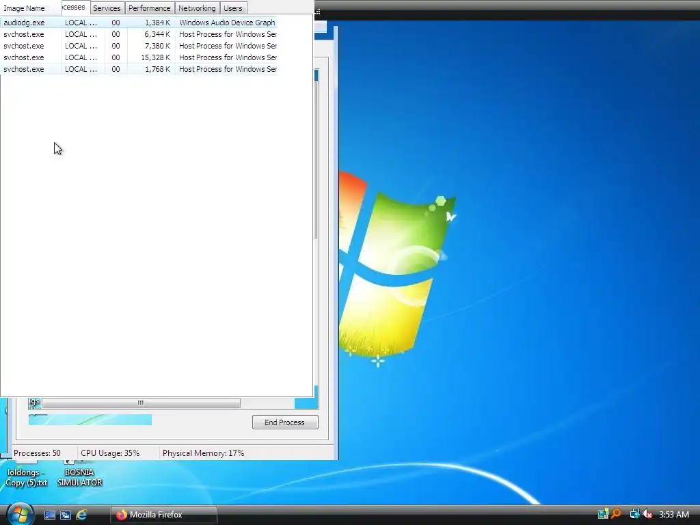Click muted volume tray icon
The width and height of the screenshot is (700, 525).
tap(647, 514)
